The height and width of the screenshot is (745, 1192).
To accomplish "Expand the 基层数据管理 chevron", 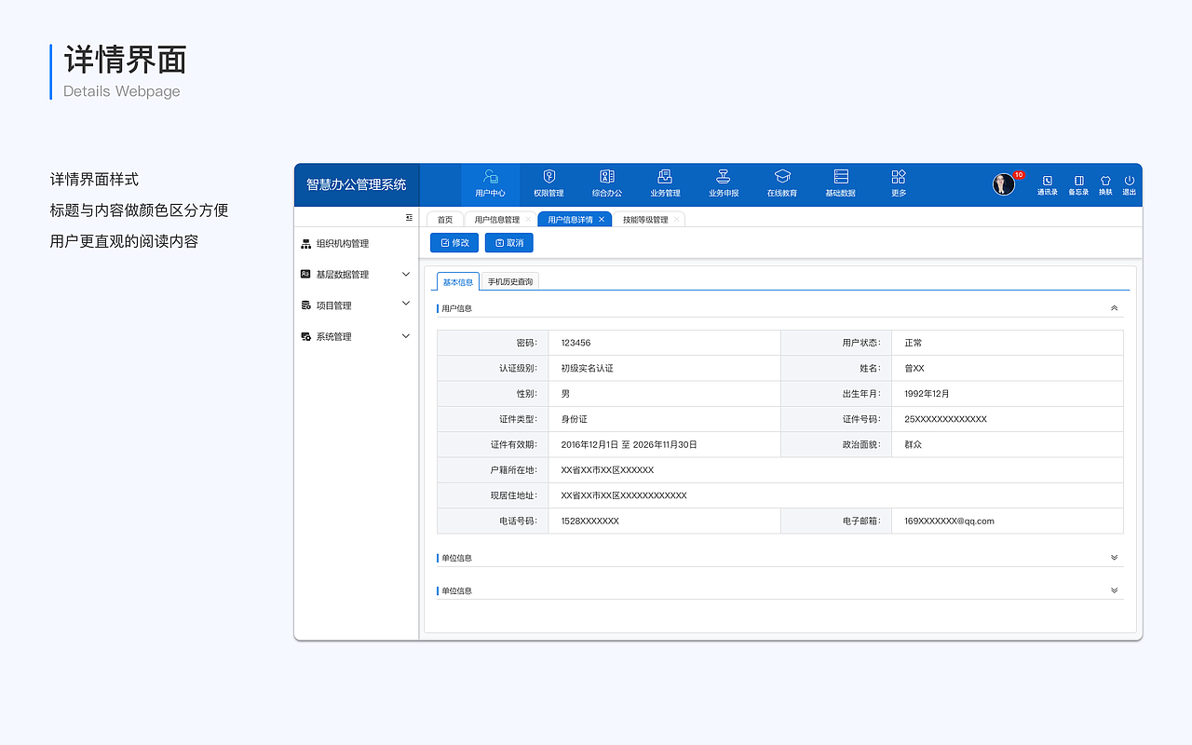I will click(x=405, y=275).
